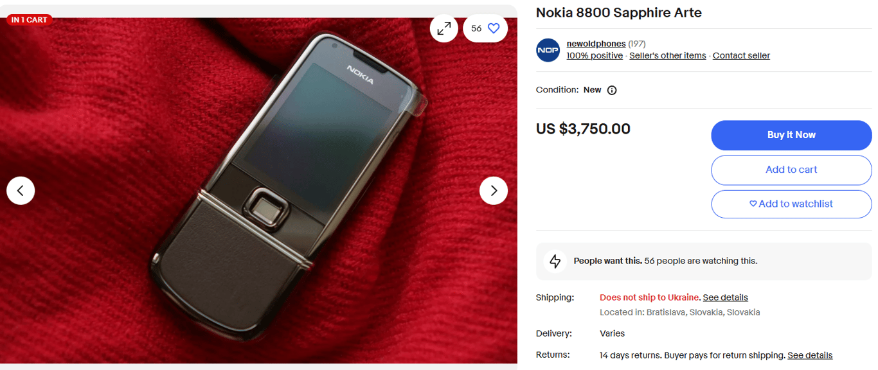View the 100% positive feedback link
The height and width of the screenshot is (370, 878).
click(x=595, y=55)
